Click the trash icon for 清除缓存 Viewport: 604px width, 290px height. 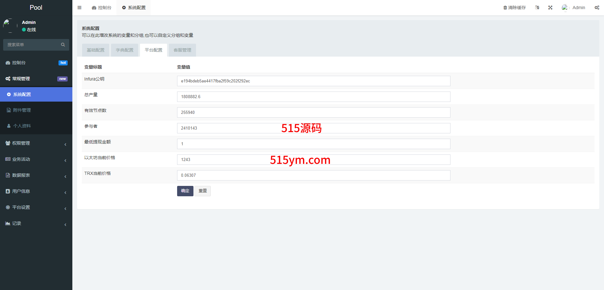click(x=505, y=8)
